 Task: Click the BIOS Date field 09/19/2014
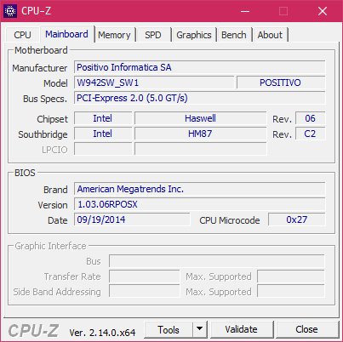(132, 219)
